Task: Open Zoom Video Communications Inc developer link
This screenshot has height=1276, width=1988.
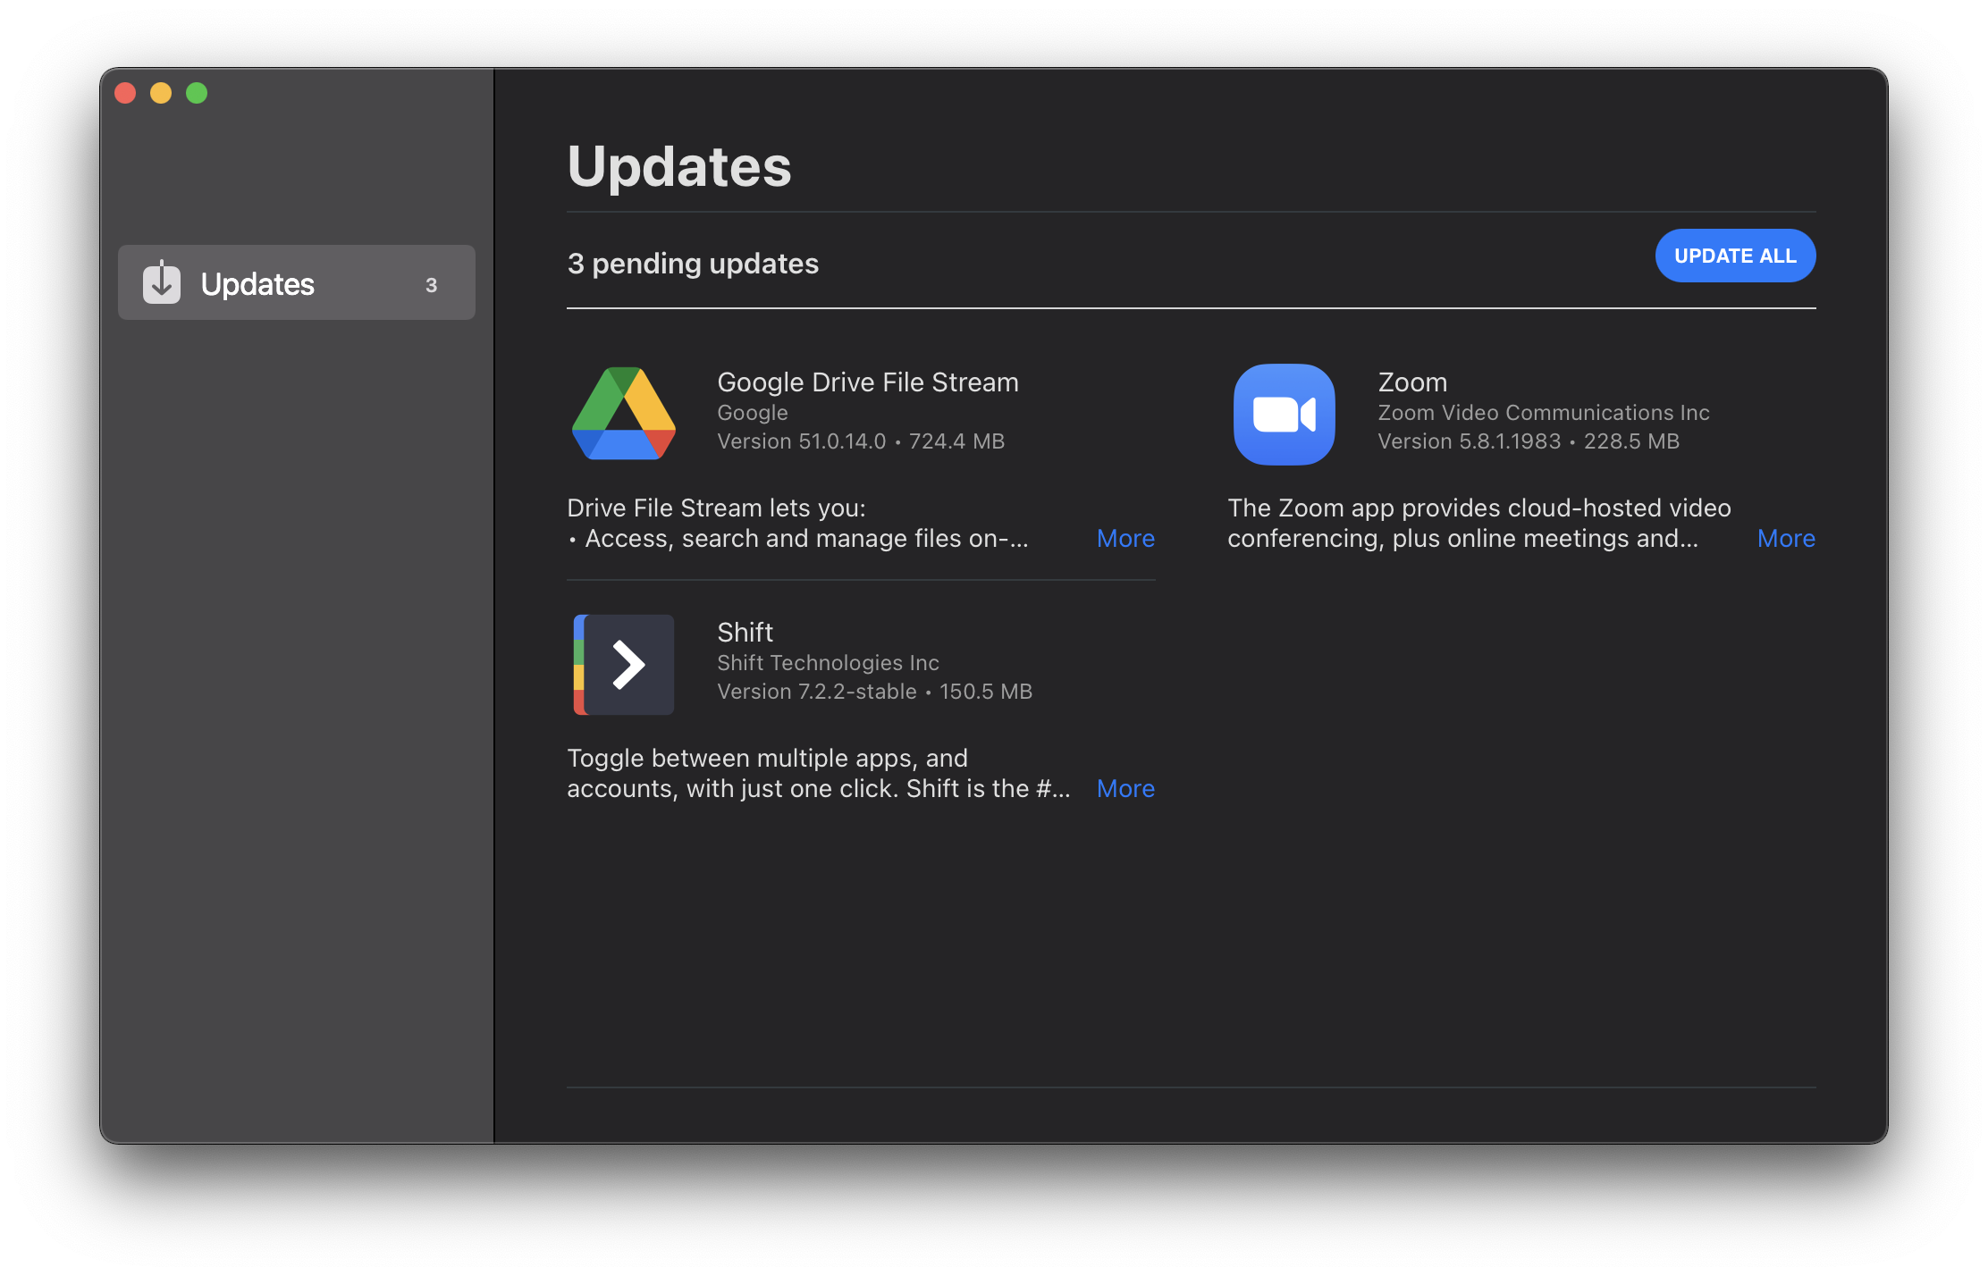Action: (x=1541, y=412)
